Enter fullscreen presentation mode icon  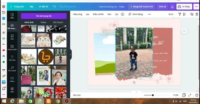(190, 95)
